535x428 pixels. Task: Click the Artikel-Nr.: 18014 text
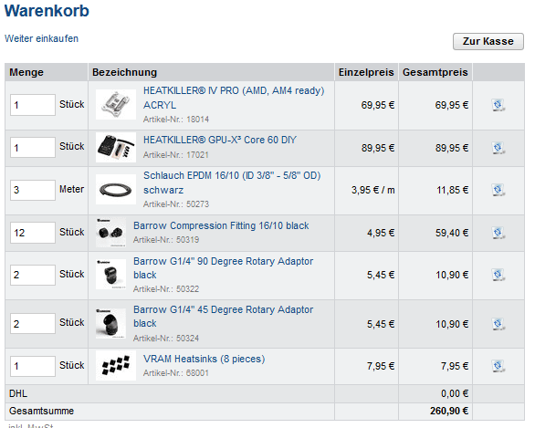click(x=176, y=120)
